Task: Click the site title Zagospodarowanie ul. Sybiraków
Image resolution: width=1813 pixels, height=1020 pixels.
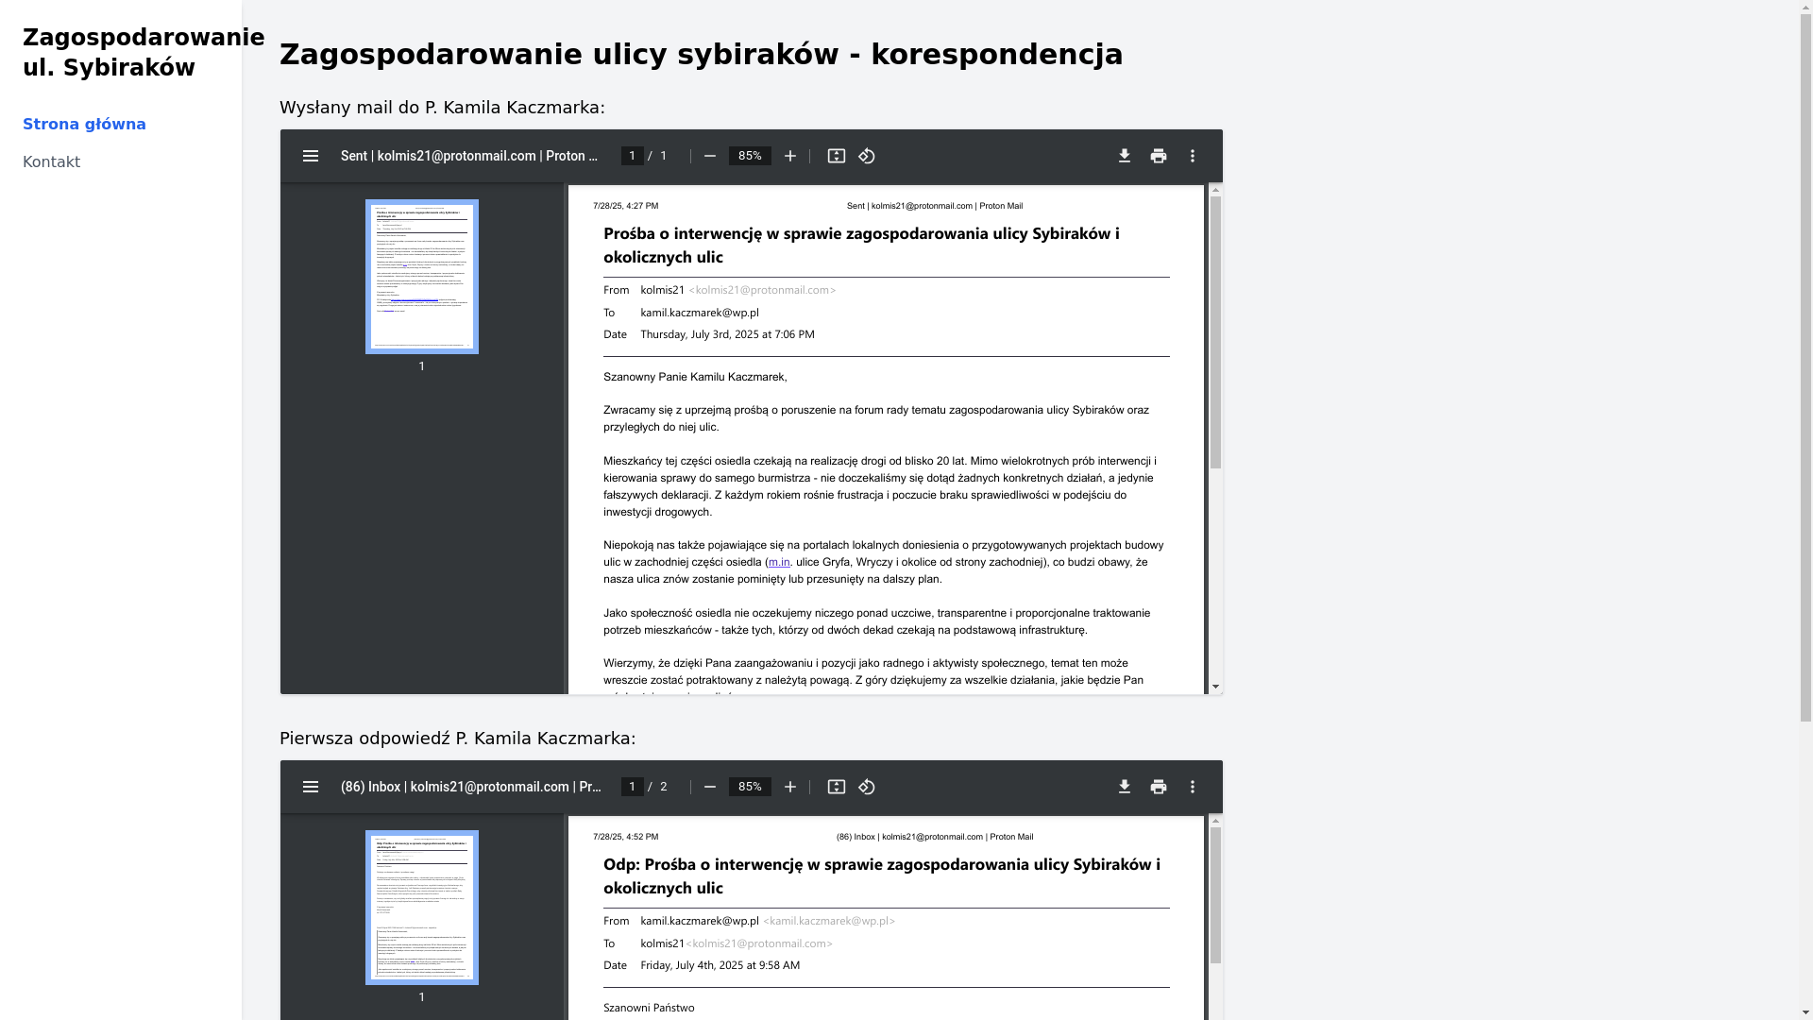Action: [144, 53]
